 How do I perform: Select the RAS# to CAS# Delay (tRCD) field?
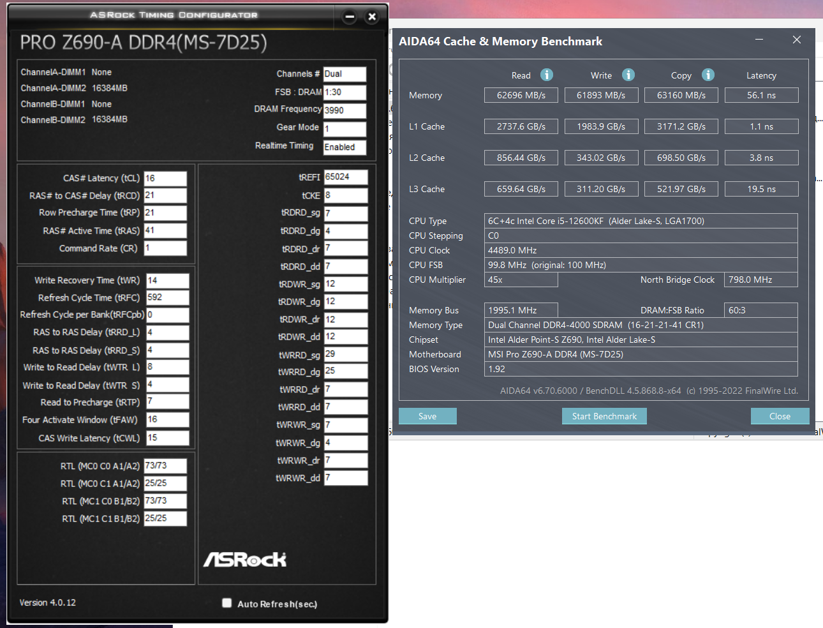click(165, 196)
